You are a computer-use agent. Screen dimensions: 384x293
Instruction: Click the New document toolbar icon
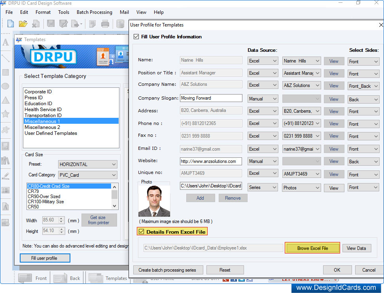[x=11, y=24]
